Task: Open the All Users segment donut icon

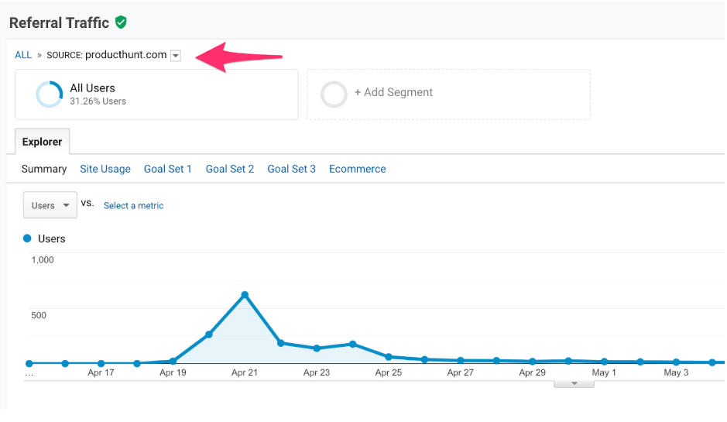Action: click(x=49, y=94)
